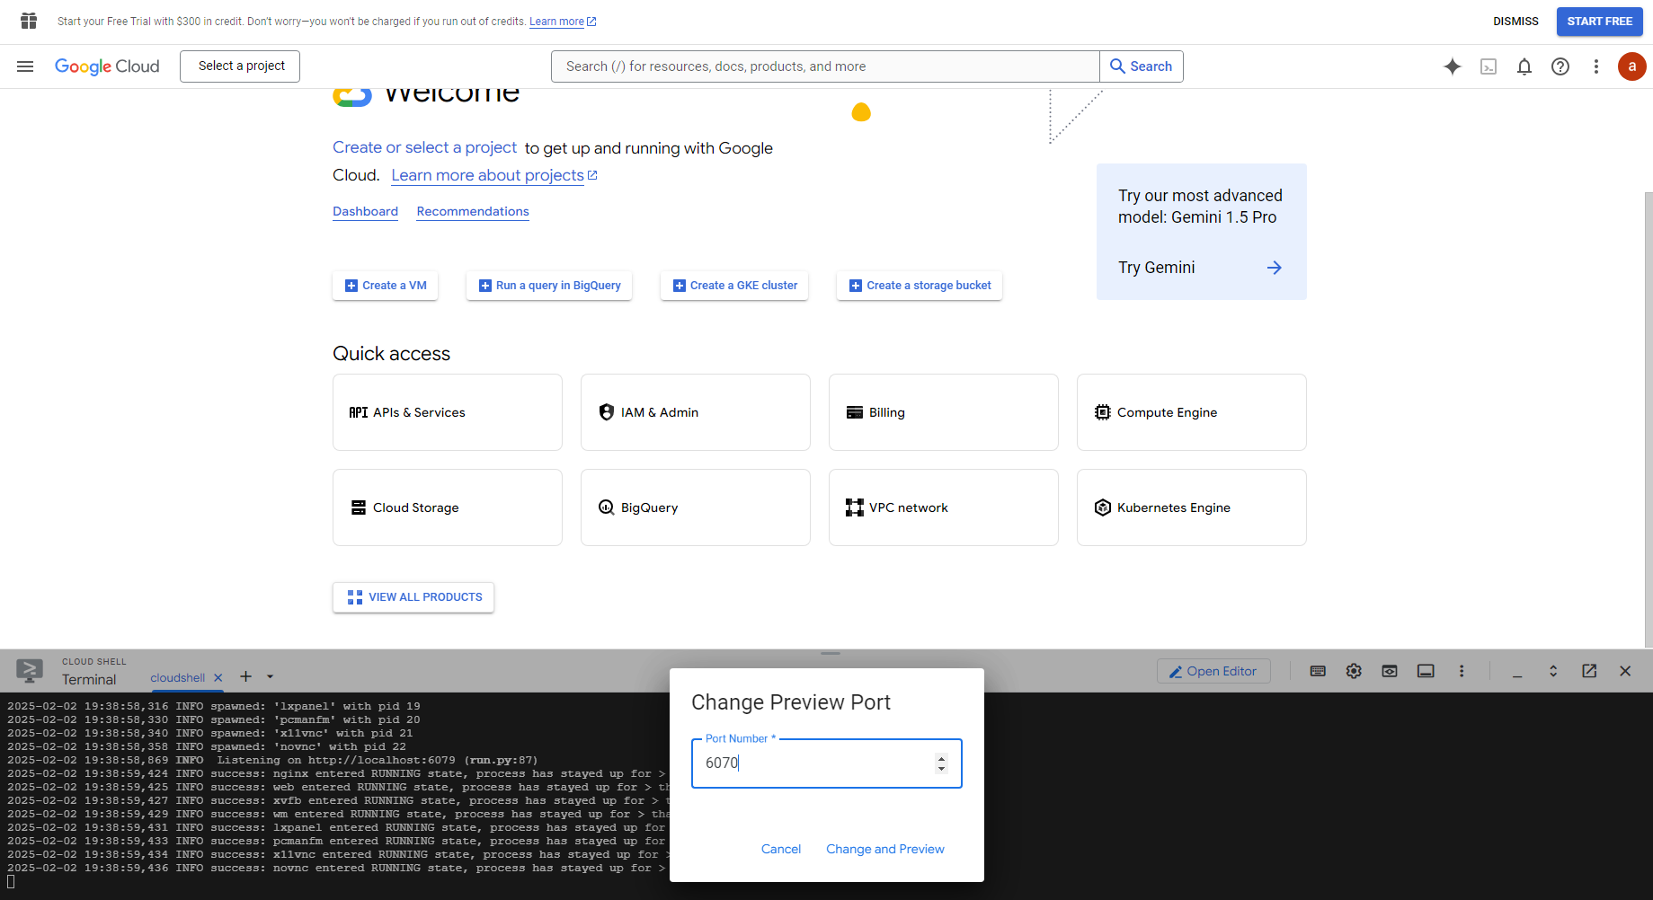This screenshot has width=1653, height=900.
Task: Grab the Cloud Shell resize handle
Action: (830, 653)
